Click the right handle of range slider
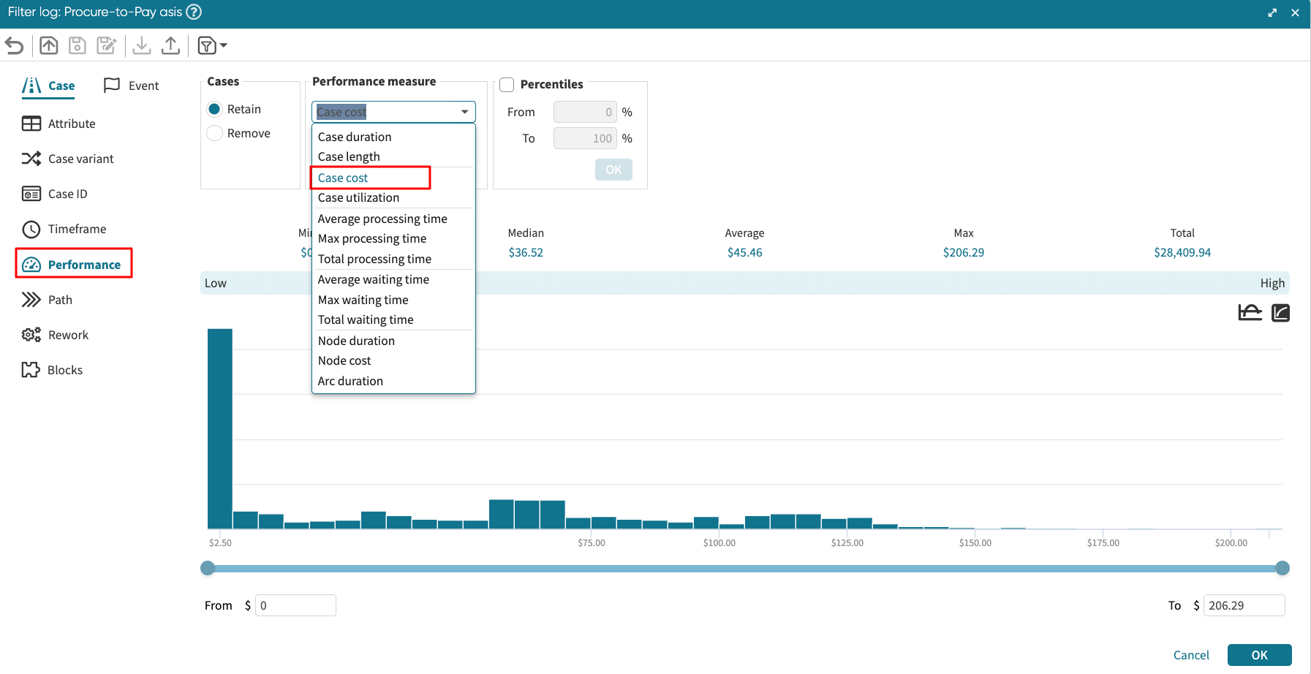Image resolution: width=1311 pixels, height=674 pixels. coord(1282,568)
